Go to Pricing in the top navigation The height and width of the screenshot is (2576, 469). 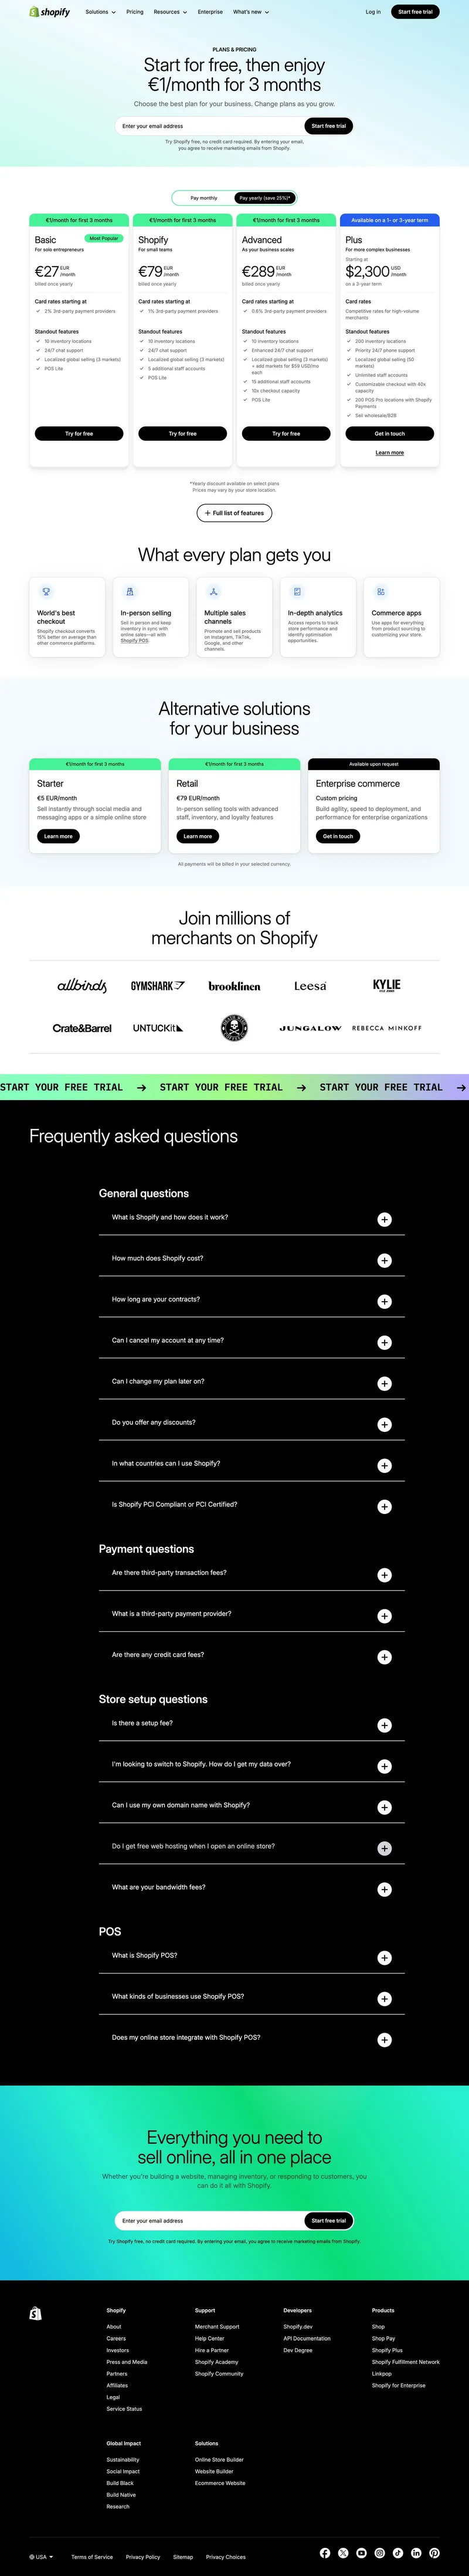click(135, 12)
